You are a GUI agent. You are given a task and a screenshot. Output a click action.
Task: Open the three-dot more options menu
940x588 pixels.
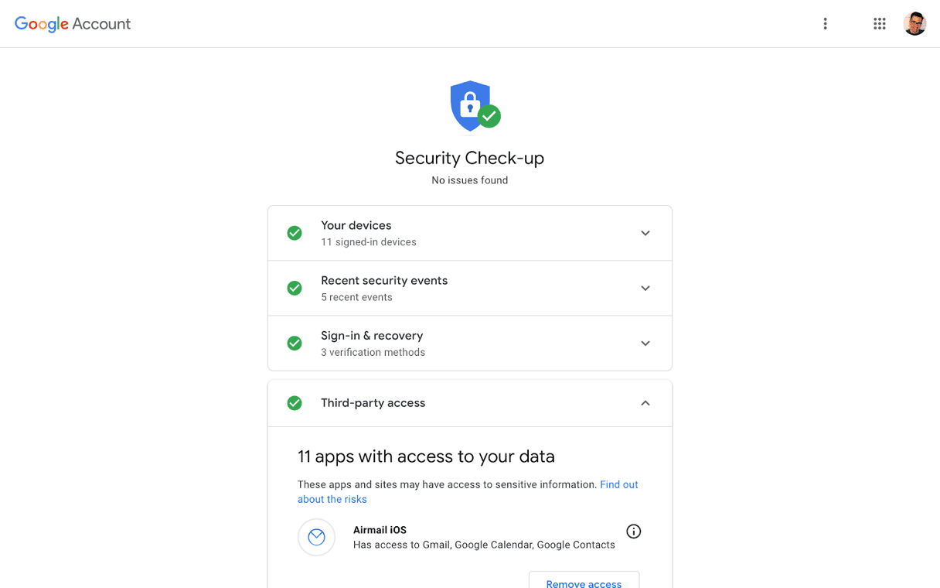coord(825,24)
